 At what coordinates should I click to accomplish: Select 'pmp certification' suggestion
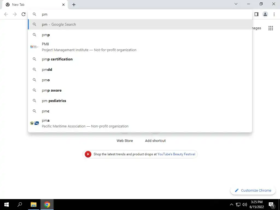(x=140, y=59)
